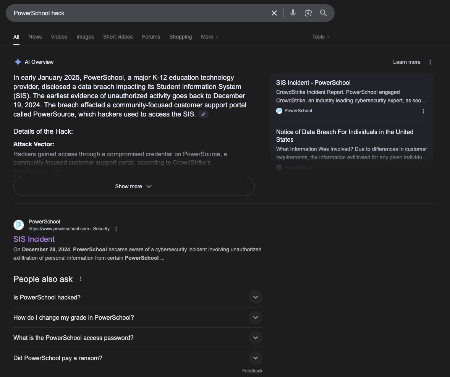Screen dimensions: 450x377
Task: Click the AI Overview sparkle icon
Action: tap(18, 62)
